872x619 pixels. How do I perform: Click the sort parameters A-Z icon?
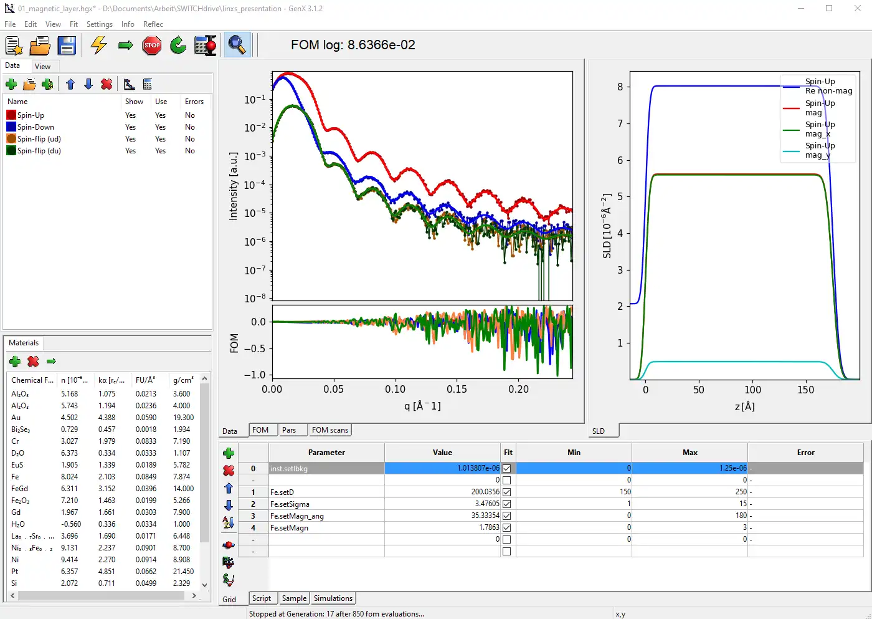coord(229,522)
